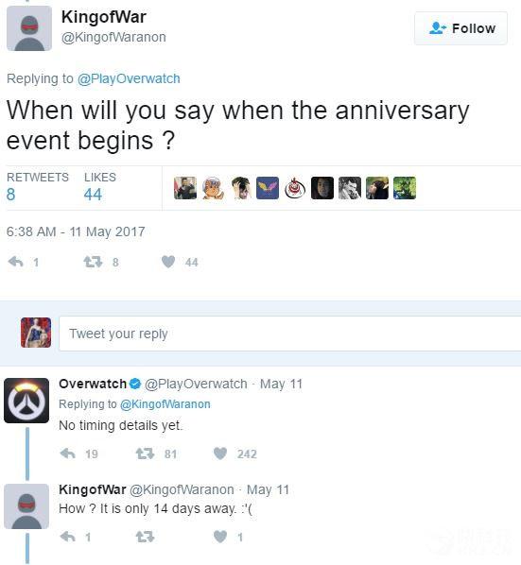The image size is (521, 565).
Task: Retweet the main tweet via the retweet icon
Action: click(93, 262)
